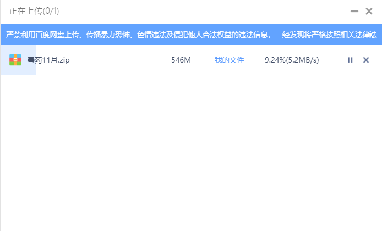Click the truncated right end of banner

point(372,35)
